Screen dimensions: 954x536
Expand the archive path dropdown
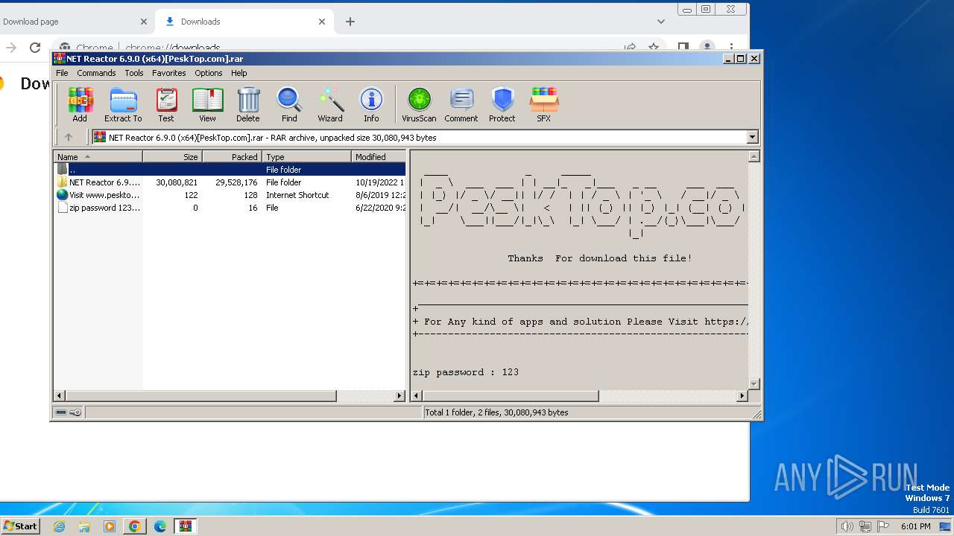(752, 137)
